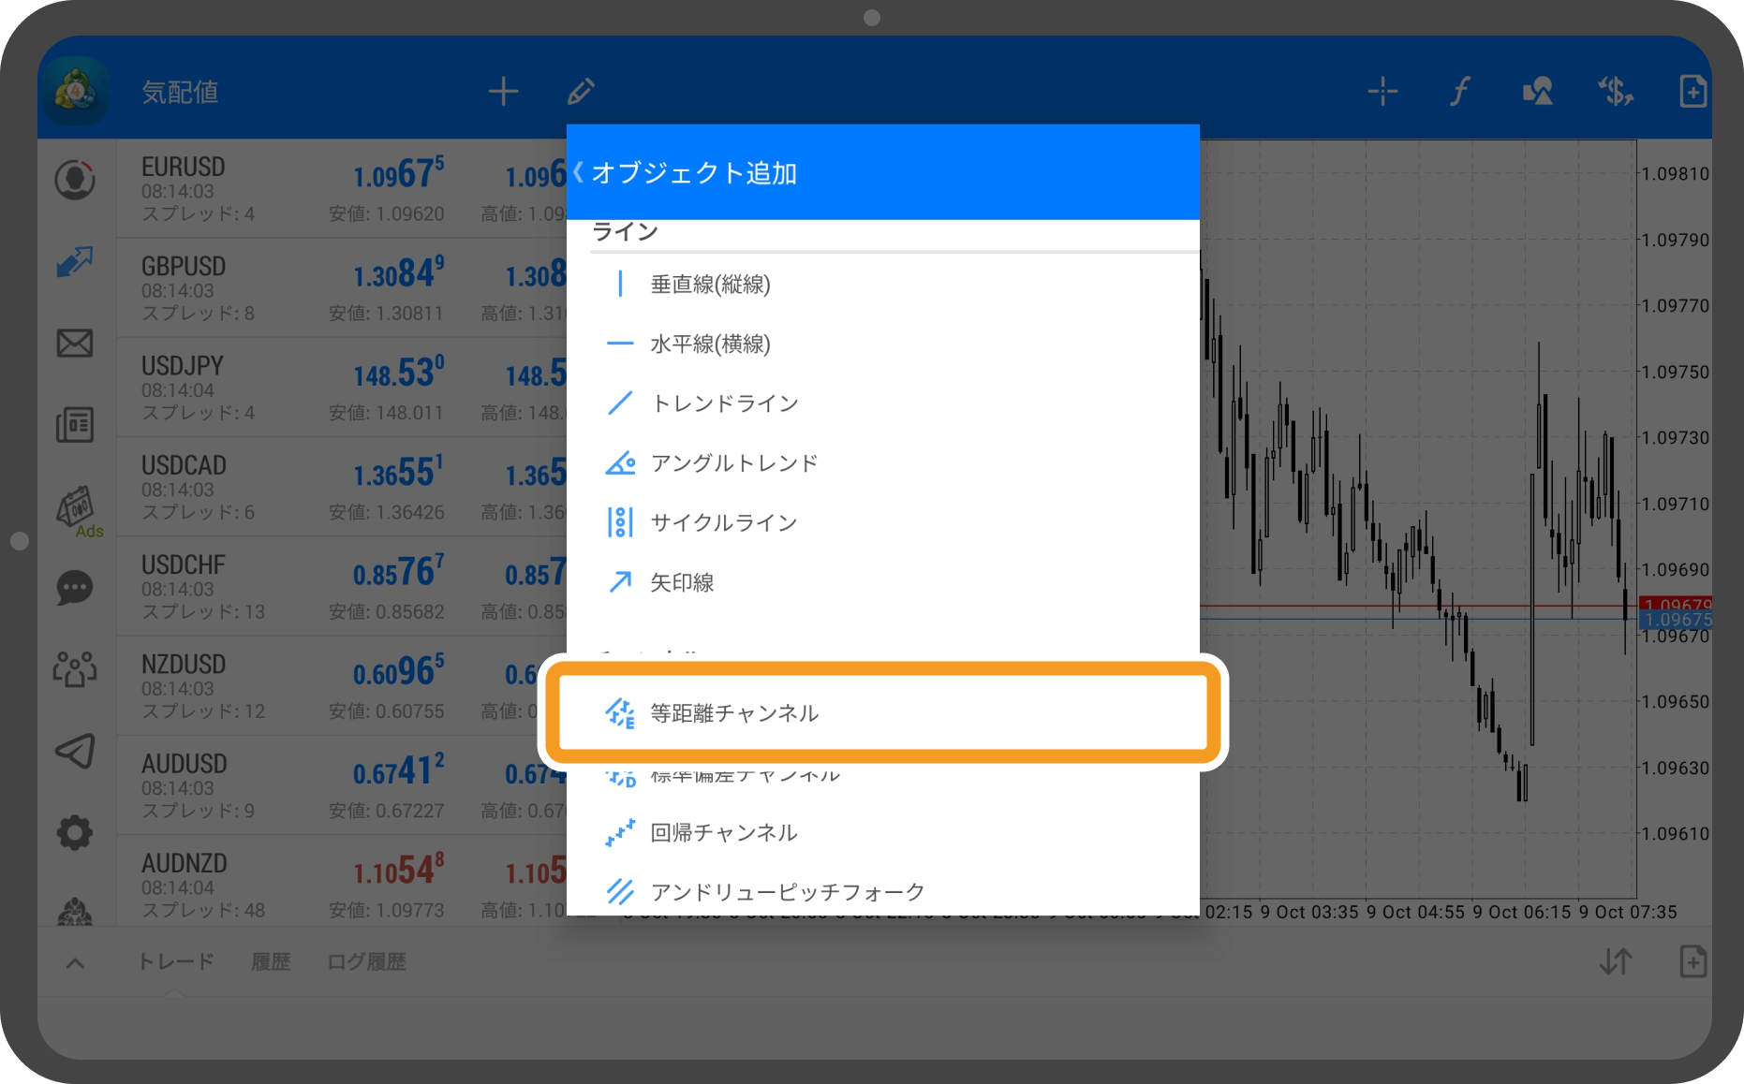Viewport: 1744px width, 1084px height.
Task: Select the NZDUSD quote row
Action: [342, 686]
